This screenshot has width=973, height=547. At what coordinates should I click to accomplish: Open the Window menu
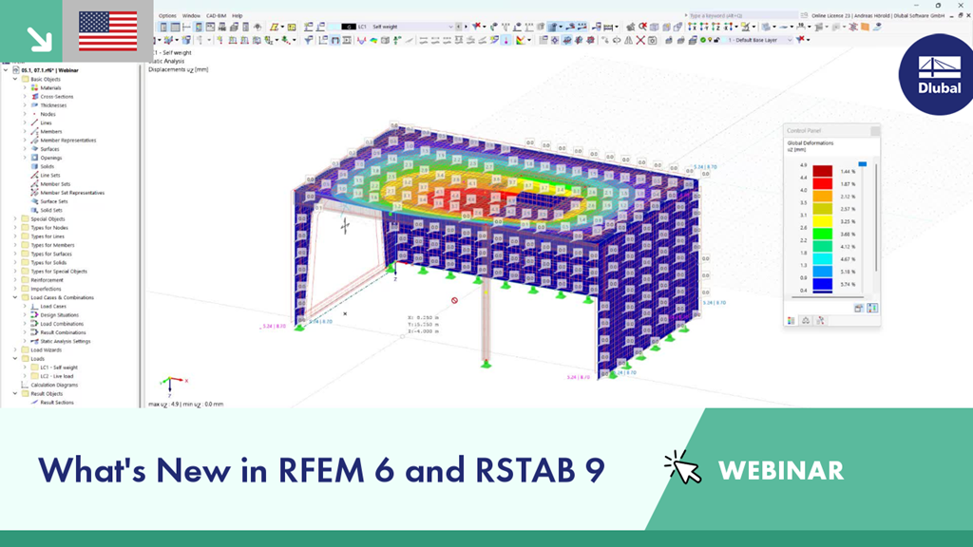click(191, 15)
